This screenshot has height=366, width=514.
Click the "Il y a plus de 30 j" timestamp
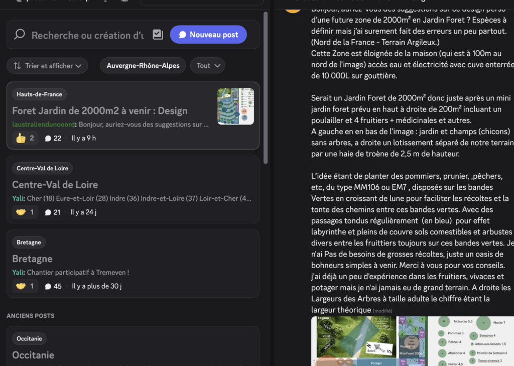pyautogui.click(x=97, y=286)
